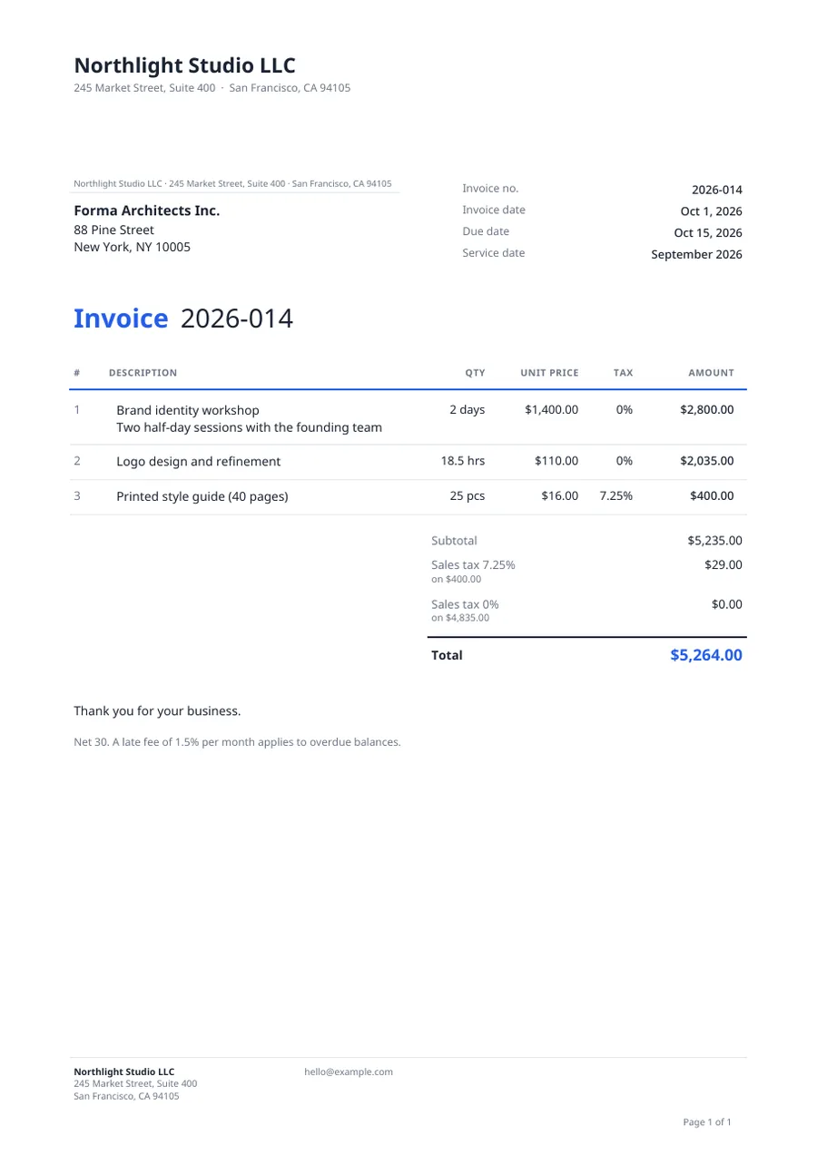Click the Service date label
The height and width of the screenshot is (1155, 817).
tap(494, 252)
